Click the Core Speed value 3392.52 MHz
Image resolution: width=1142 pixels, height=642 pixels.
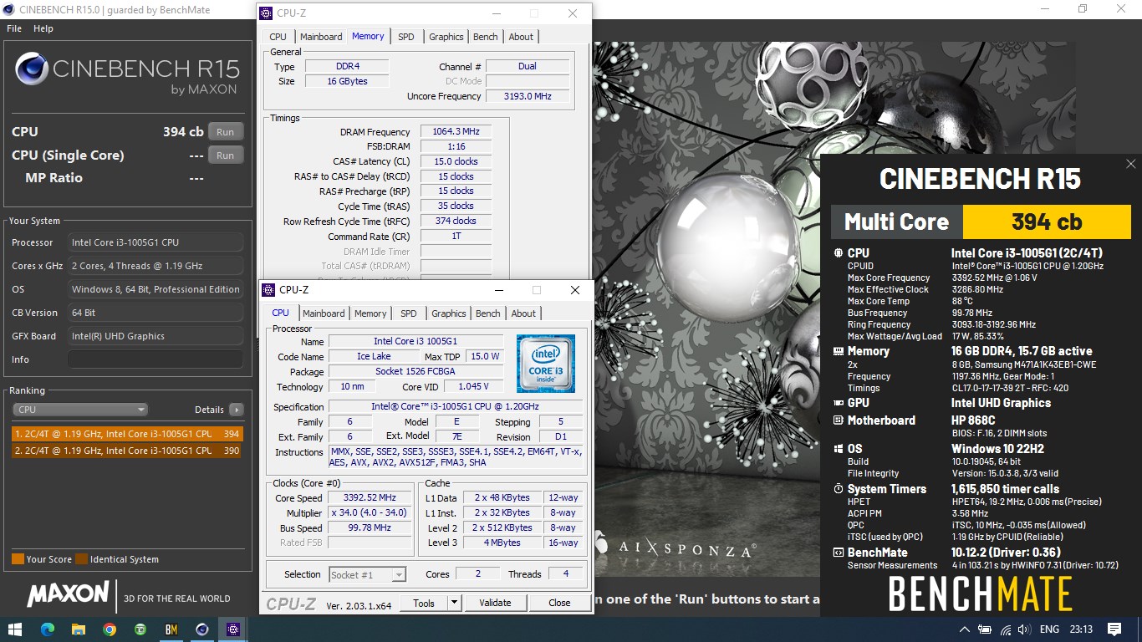coord(370,498)
